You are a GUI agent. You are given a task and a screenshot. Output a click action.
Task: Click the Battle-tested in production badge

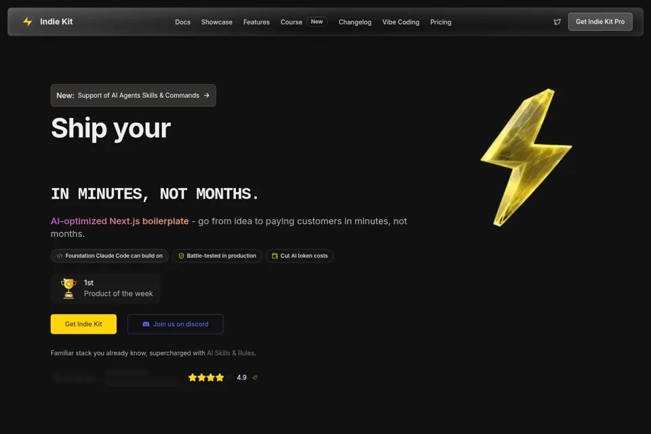pyautogui.click(x=217, y=256)
